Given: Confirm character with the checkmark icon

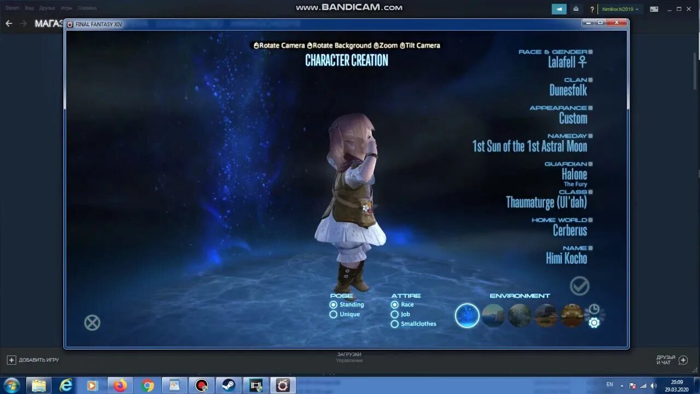Looking at the screenshot, I should tap(580, 286).
